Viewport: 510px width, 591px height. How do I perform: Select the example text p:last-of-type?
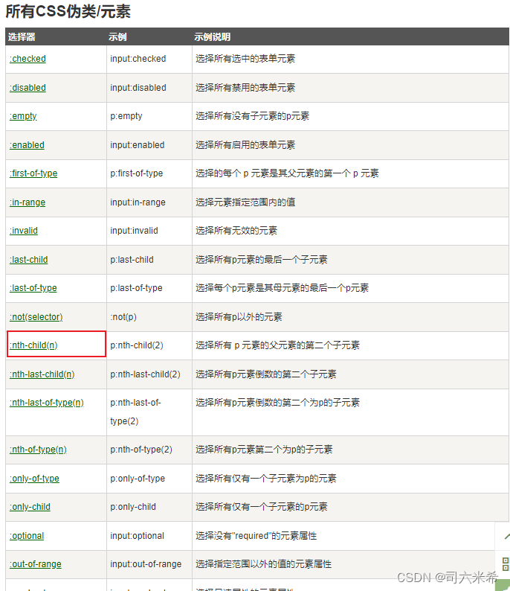tap(136, 288)
